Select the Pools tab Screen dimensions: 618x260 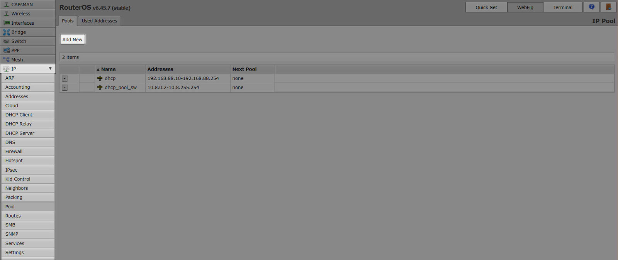pyautogui.click(x=68, y=21)
